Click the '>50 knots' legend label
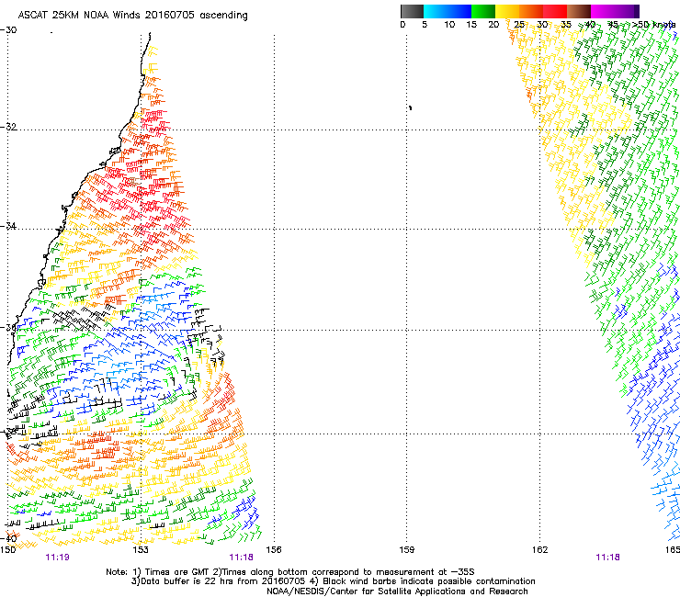Screen dimensions: 680x597 (653, 25)
